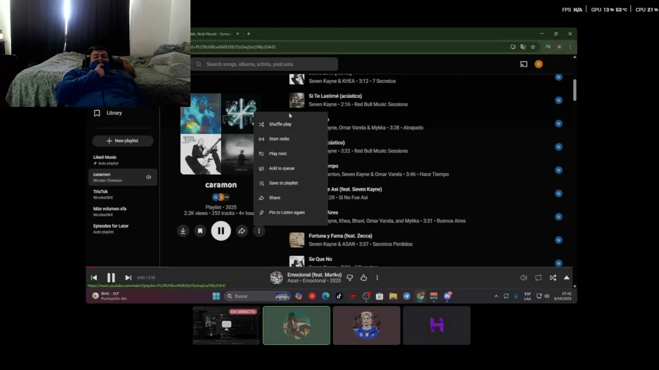Click Fortuna y Fama album thumbnail

(297, 240)
